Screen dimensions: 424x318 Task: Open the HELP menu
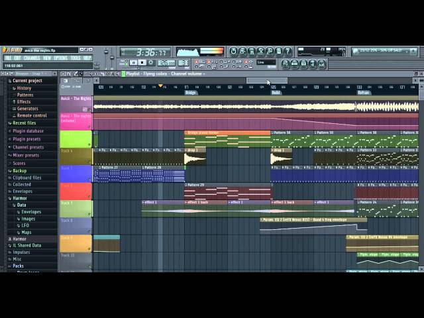[87, 58]
